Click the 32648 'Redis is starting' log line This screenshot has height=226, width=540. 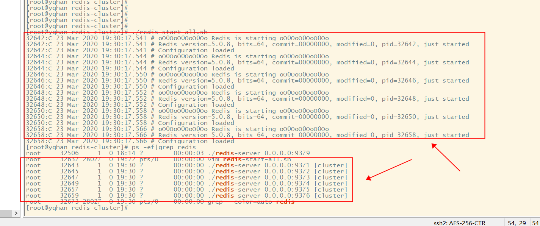[177, 93]
